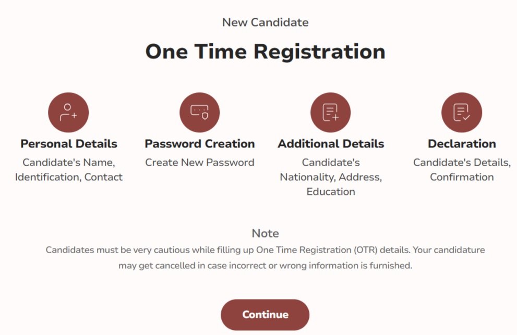Select the Password Creation shield icon
517x335 pixels.
[x=199, y=113]
